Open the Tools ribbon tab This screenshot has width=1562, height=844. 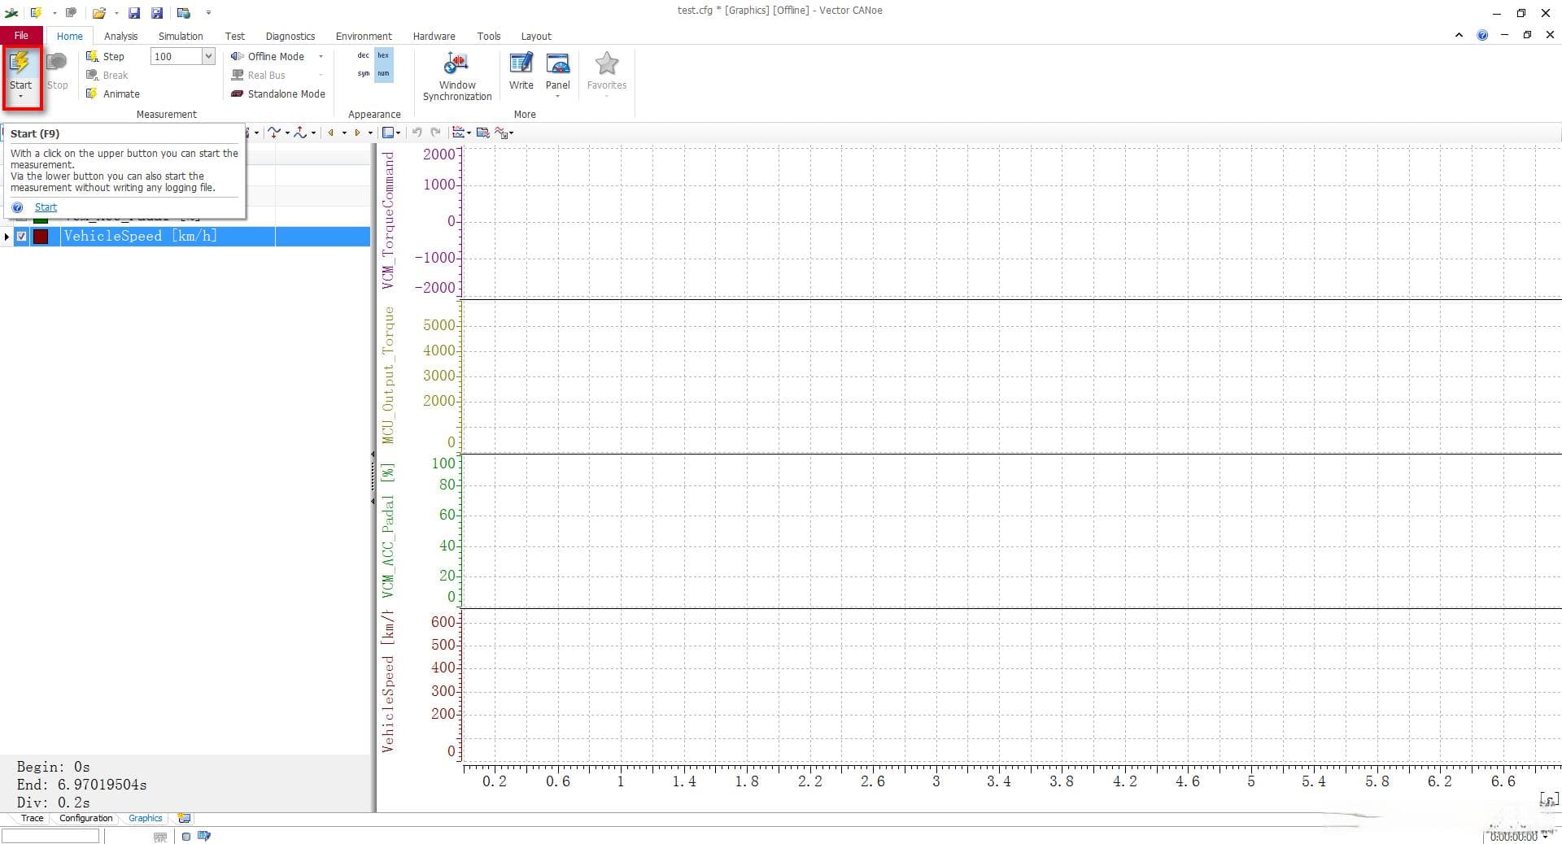[x=489, y=36]
